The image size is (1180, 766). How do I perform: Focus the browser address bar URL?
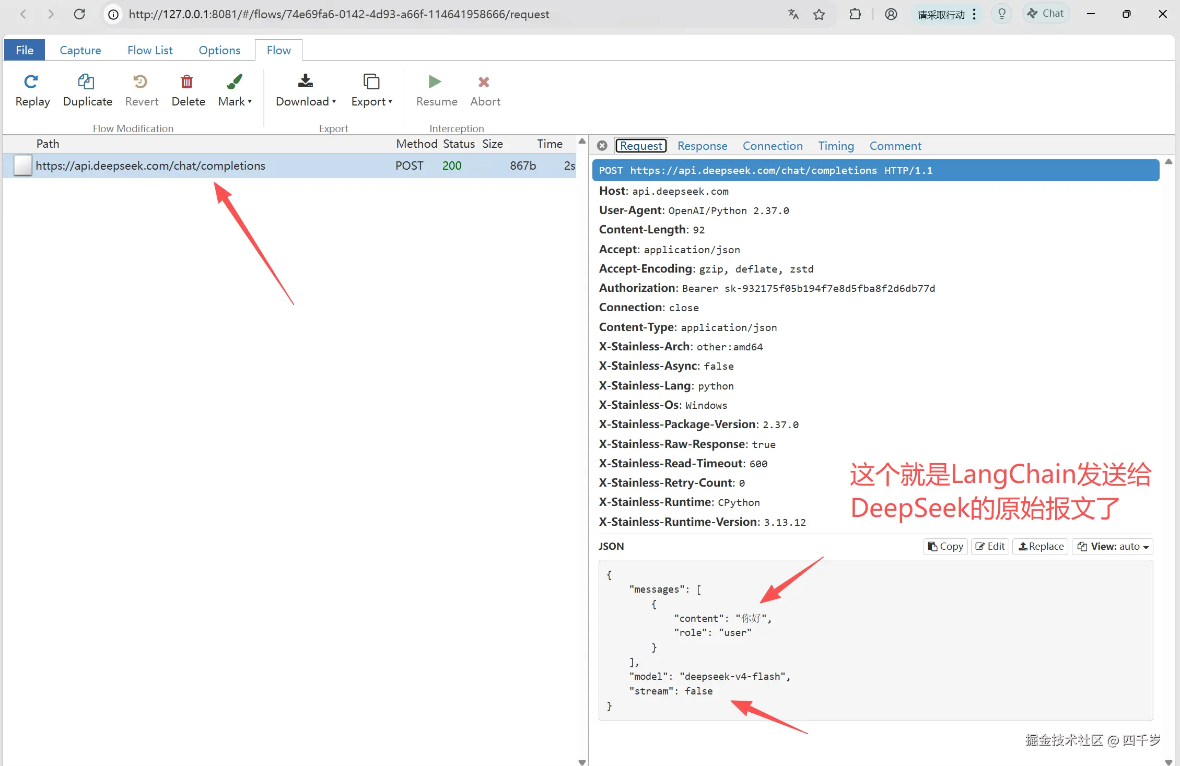(339, 14)
